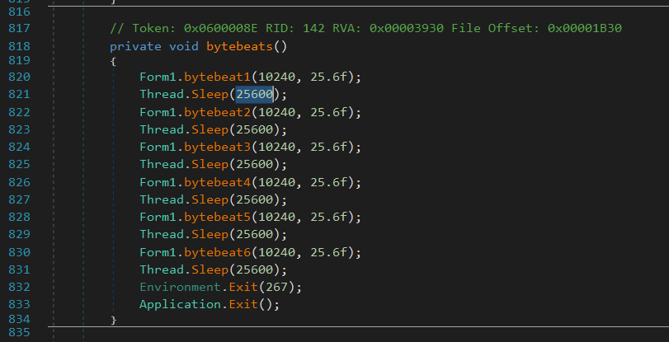Click Form1 before bytebeat1
This screenshot has width=669, height=342.
158,77
